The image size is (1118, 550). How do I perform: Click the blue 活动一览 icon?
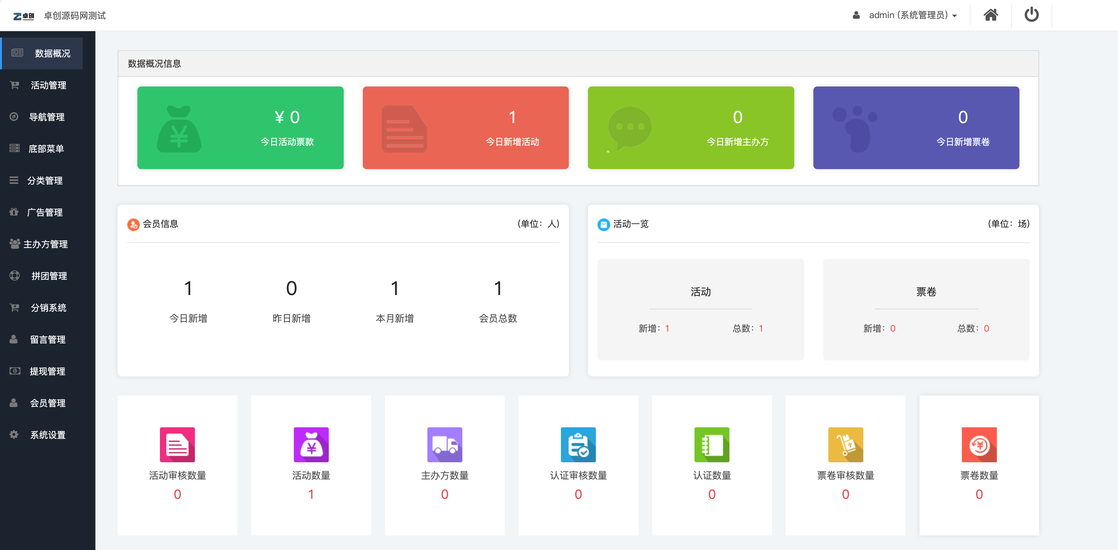coord(604,224)
